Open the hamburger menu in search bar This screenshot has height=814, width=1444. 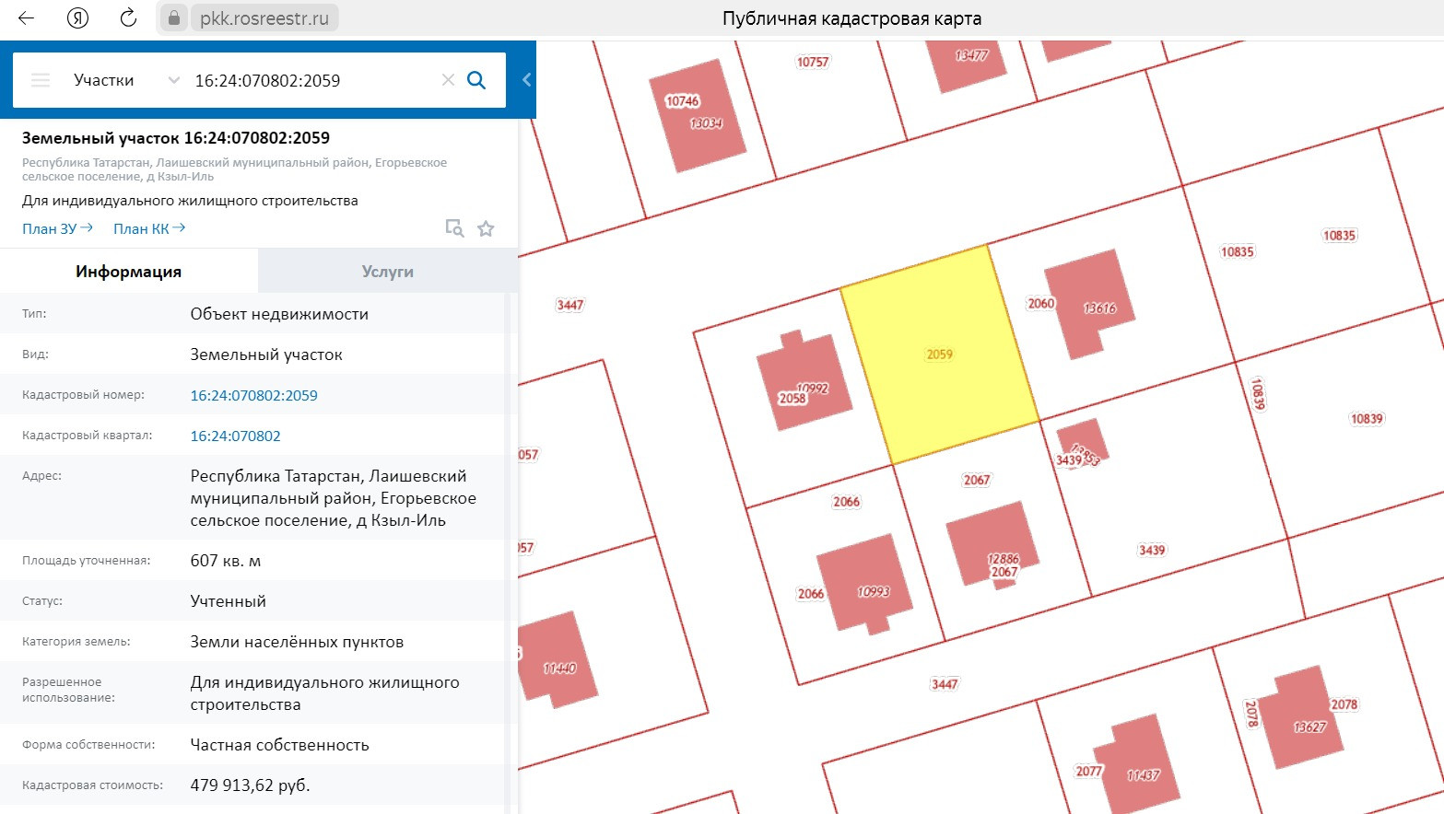[x=41, y=80]
